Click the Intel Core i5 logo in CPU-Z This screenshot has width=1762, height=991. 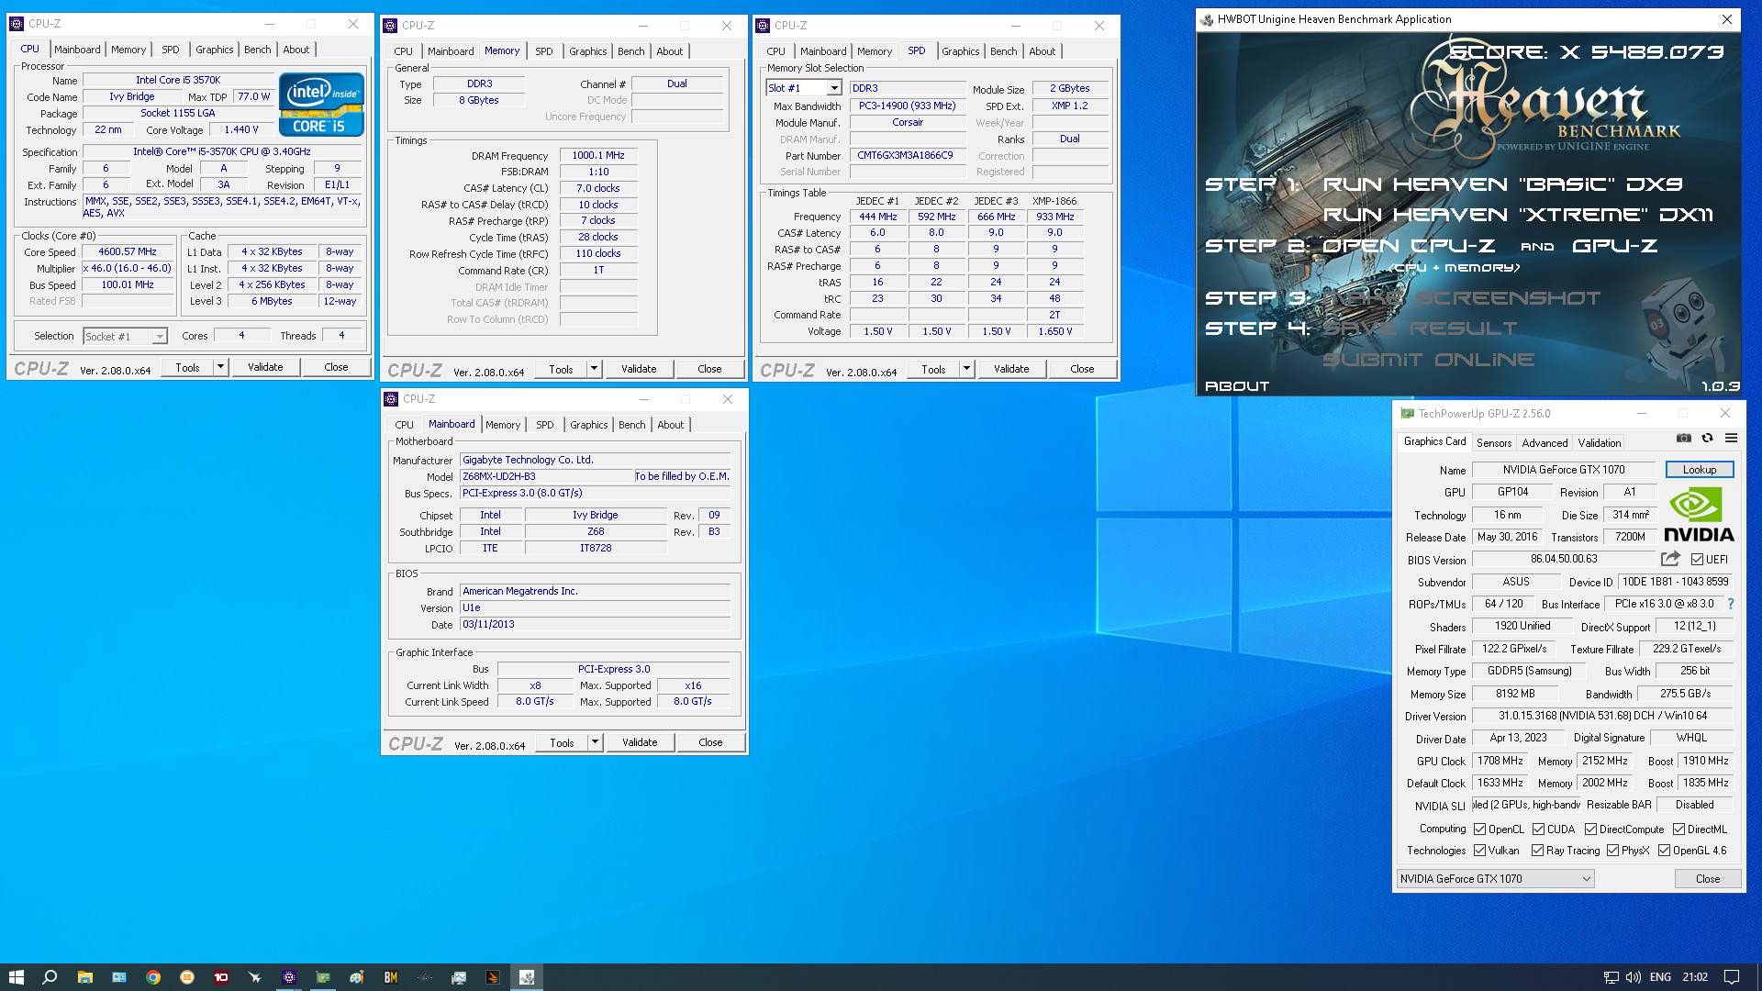pyautogui.click(x=320, y=105)
